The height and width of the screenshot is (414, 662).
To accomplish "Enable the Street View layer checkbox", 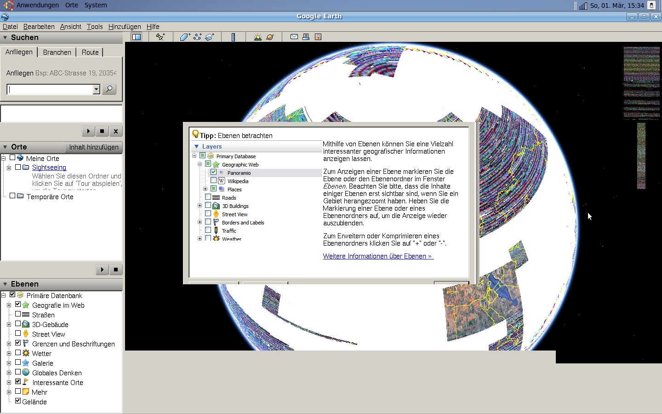I will point(18,333).
